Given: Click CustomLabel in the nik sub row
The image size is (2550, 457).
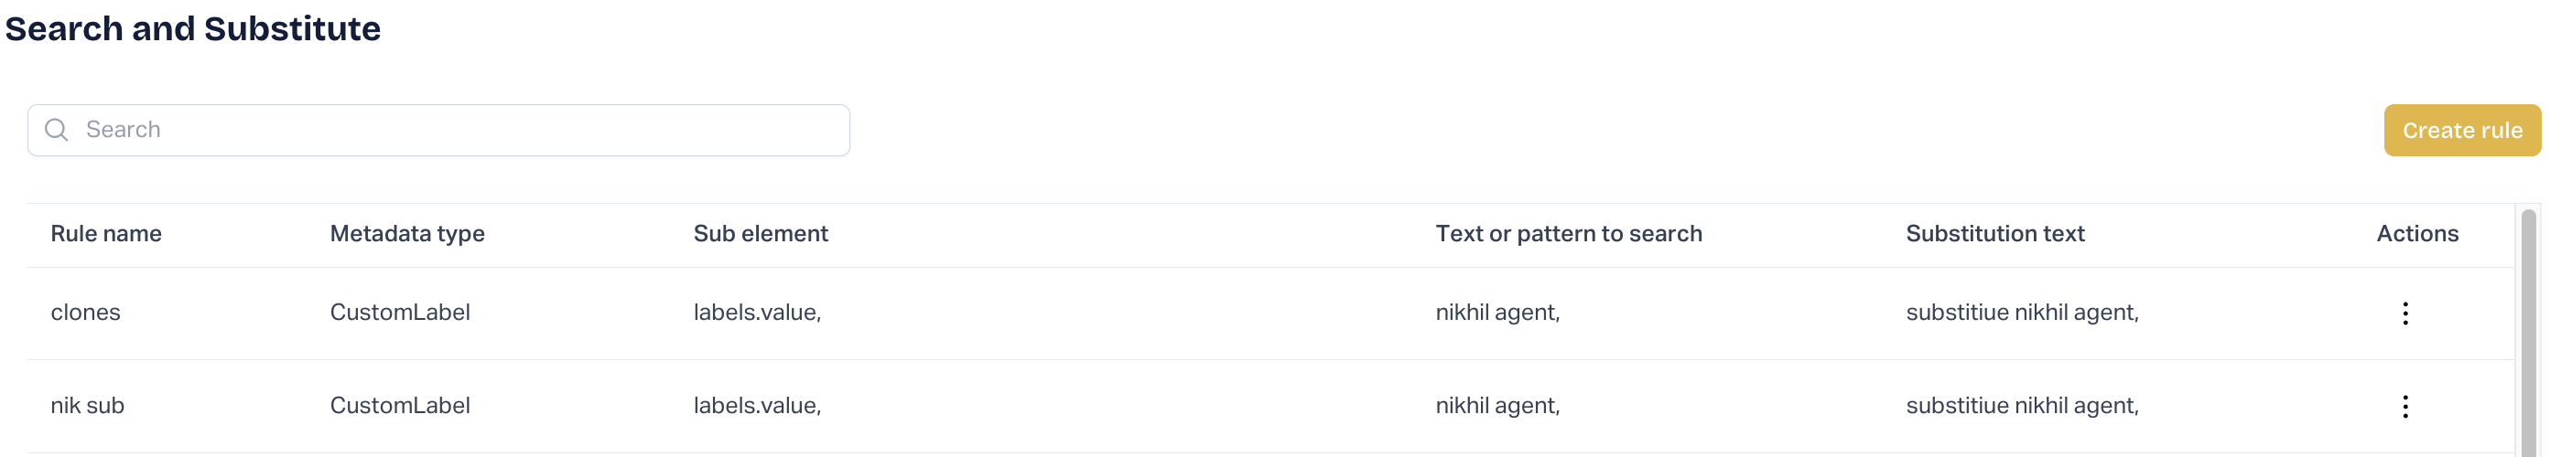Looking at the screenshot, I should point(400,406).
